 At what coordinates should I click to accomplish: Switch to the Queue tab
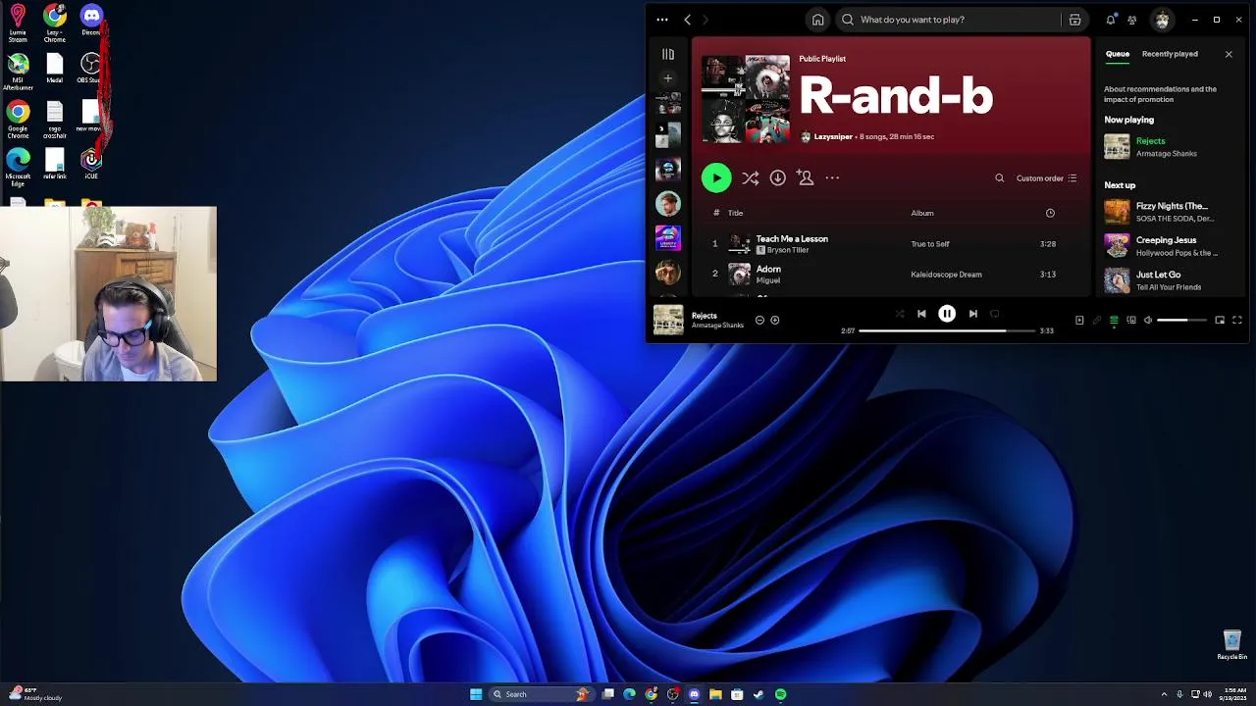(x=1118, y=54)
